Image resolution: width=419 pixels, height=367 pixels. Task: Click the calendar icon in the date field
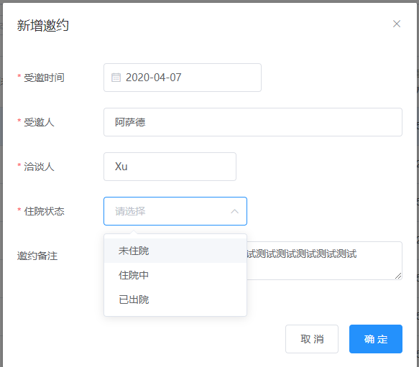[116, 78]
